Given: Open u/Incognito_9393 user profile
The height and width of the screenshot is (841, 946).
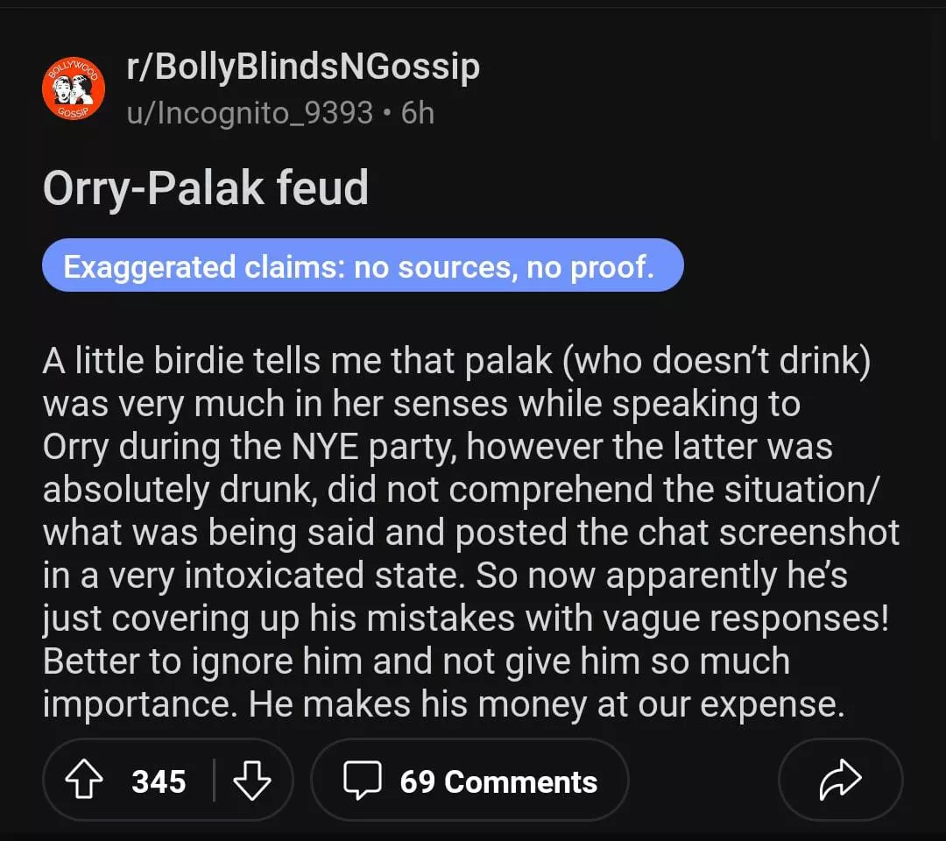Looking at the screenshot, I should click(250, 113).
